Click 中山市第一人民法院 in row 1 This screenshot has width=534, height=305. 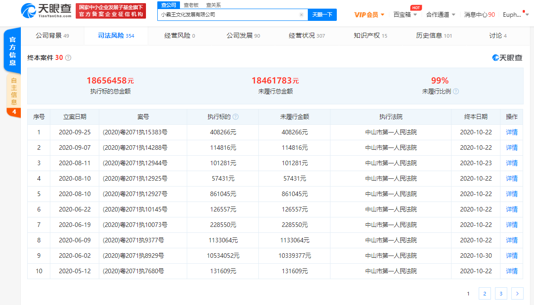[391, 133]
